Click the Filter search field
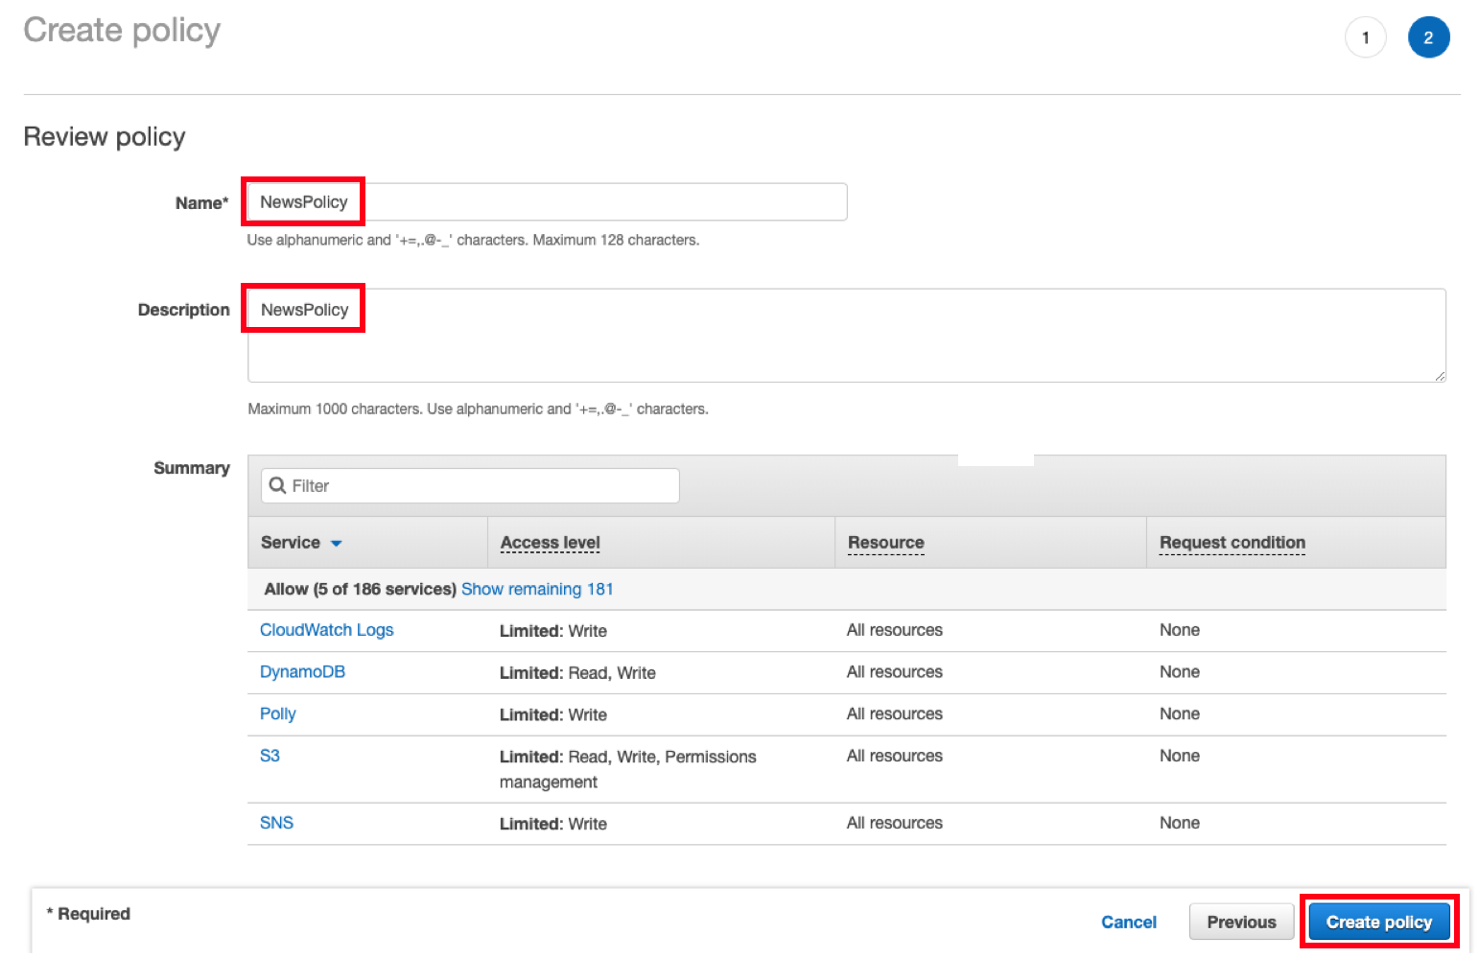The width and height of the screenshot is (1479, 958). coord(470,486)
